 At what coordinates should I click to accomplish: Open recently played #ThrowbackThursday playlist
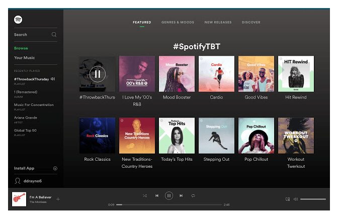(x=31, y=79)
